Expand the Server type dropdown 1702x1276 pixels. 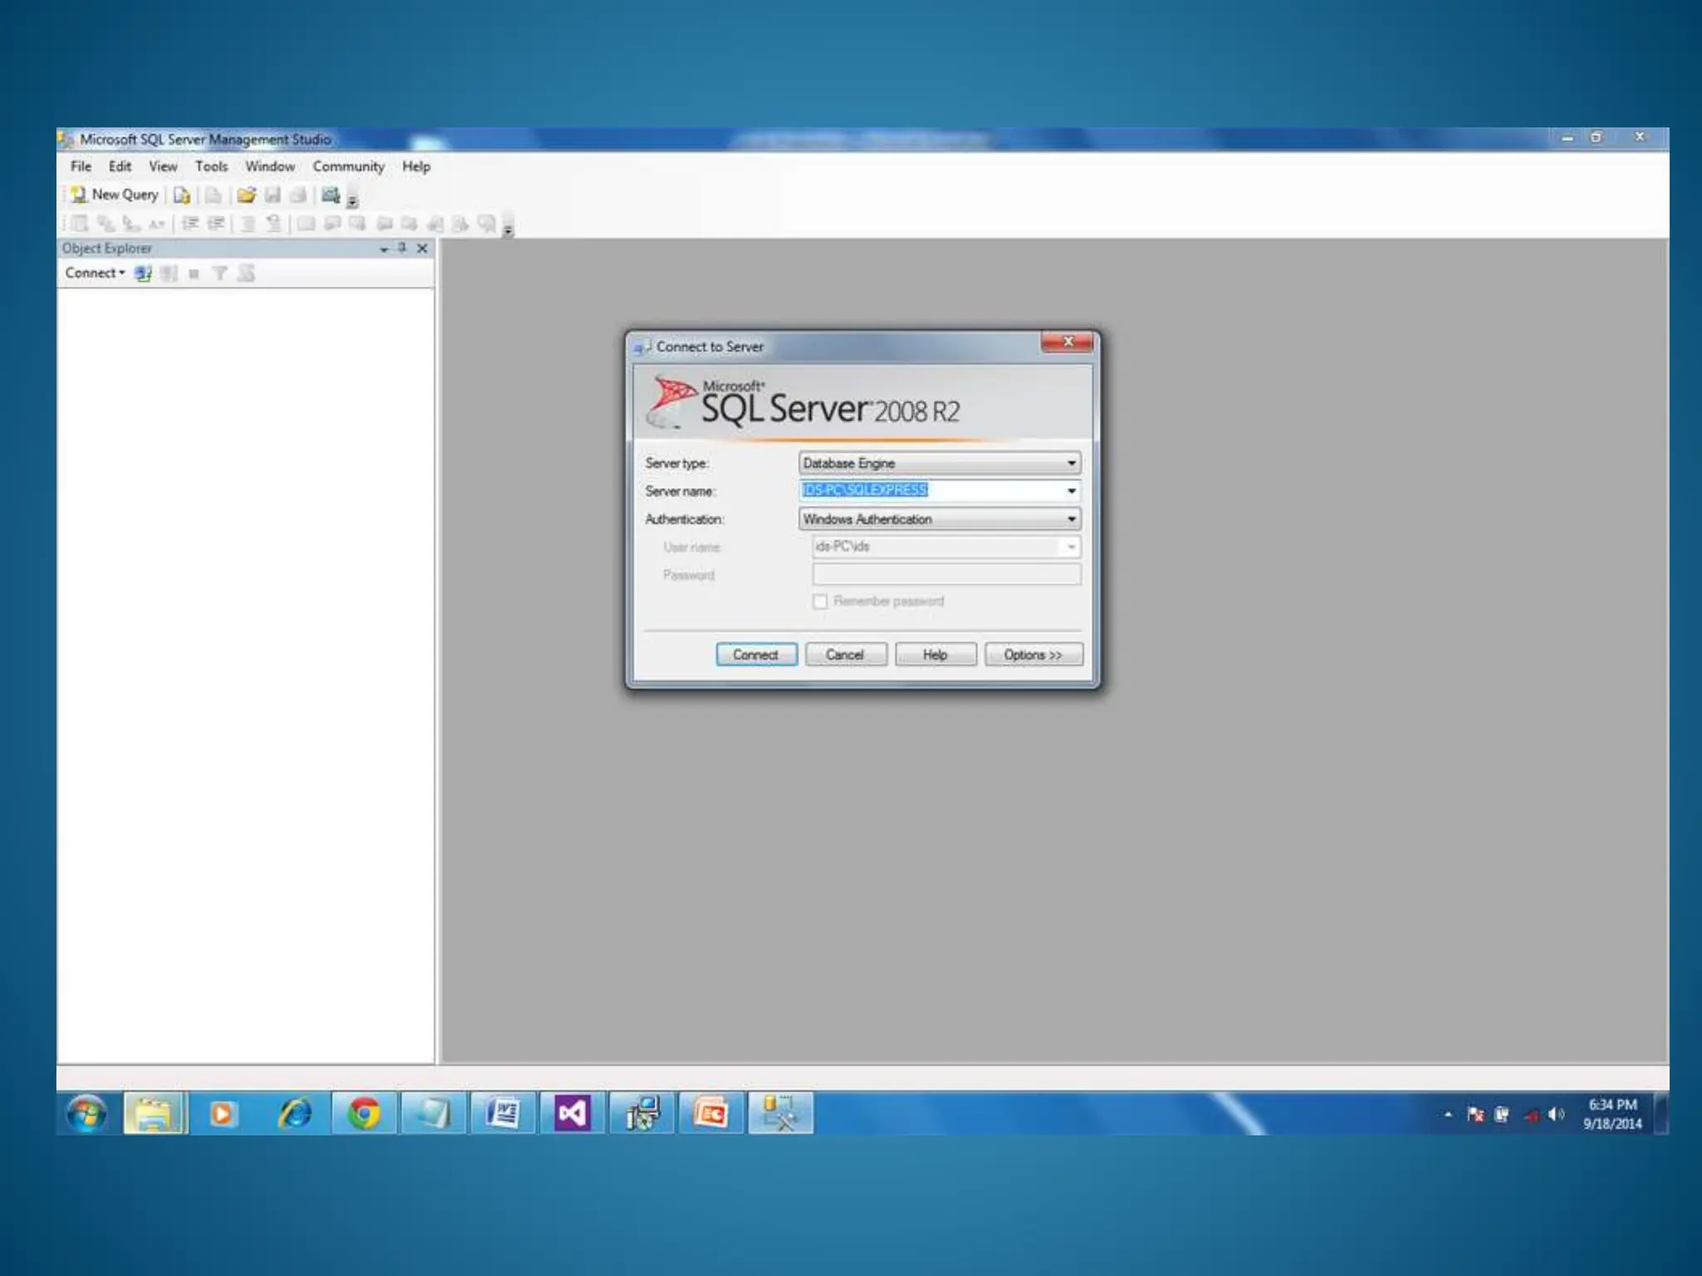pyautogui.click(x=1071, y=463)
